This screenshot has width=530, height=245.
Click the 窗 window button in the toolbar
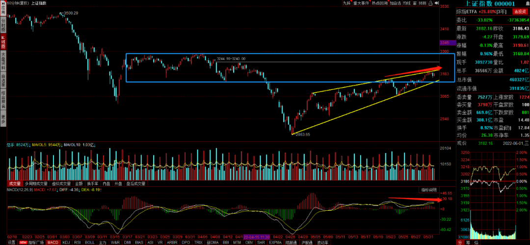click(415, 3)
